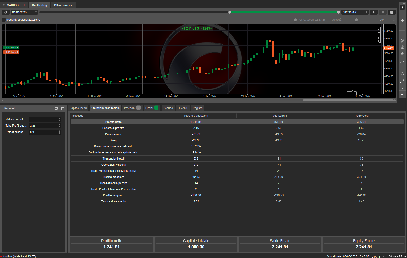Increase the Volume iniziale spinner value

click(59, 118)
